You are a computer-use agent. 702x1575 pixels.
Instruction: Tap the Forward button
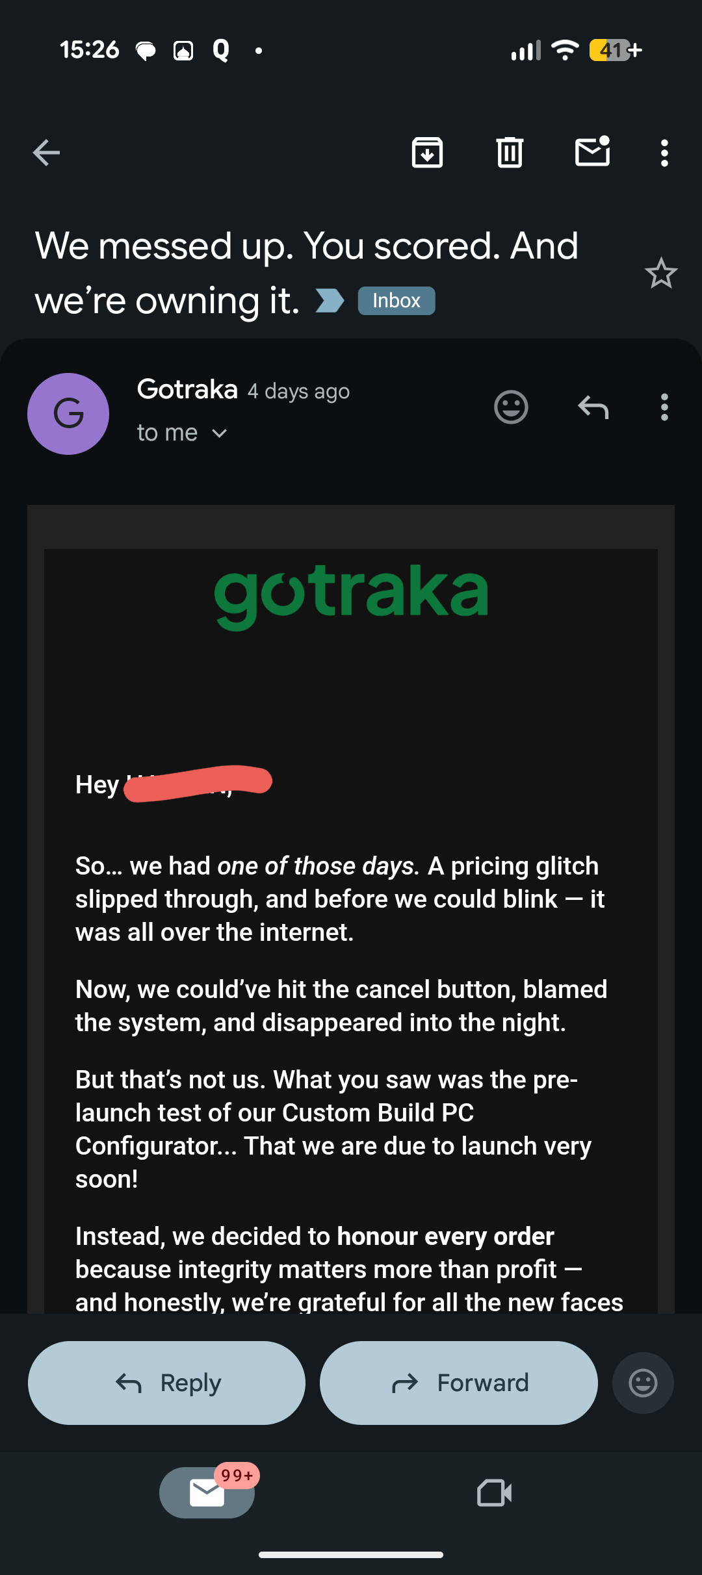(x=459, y=1383)
